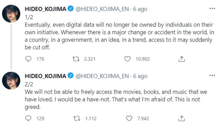Reply to the tweet with 129 replies
The width and height of the screenshot is (221, 126).
click(x=28, y=118)
